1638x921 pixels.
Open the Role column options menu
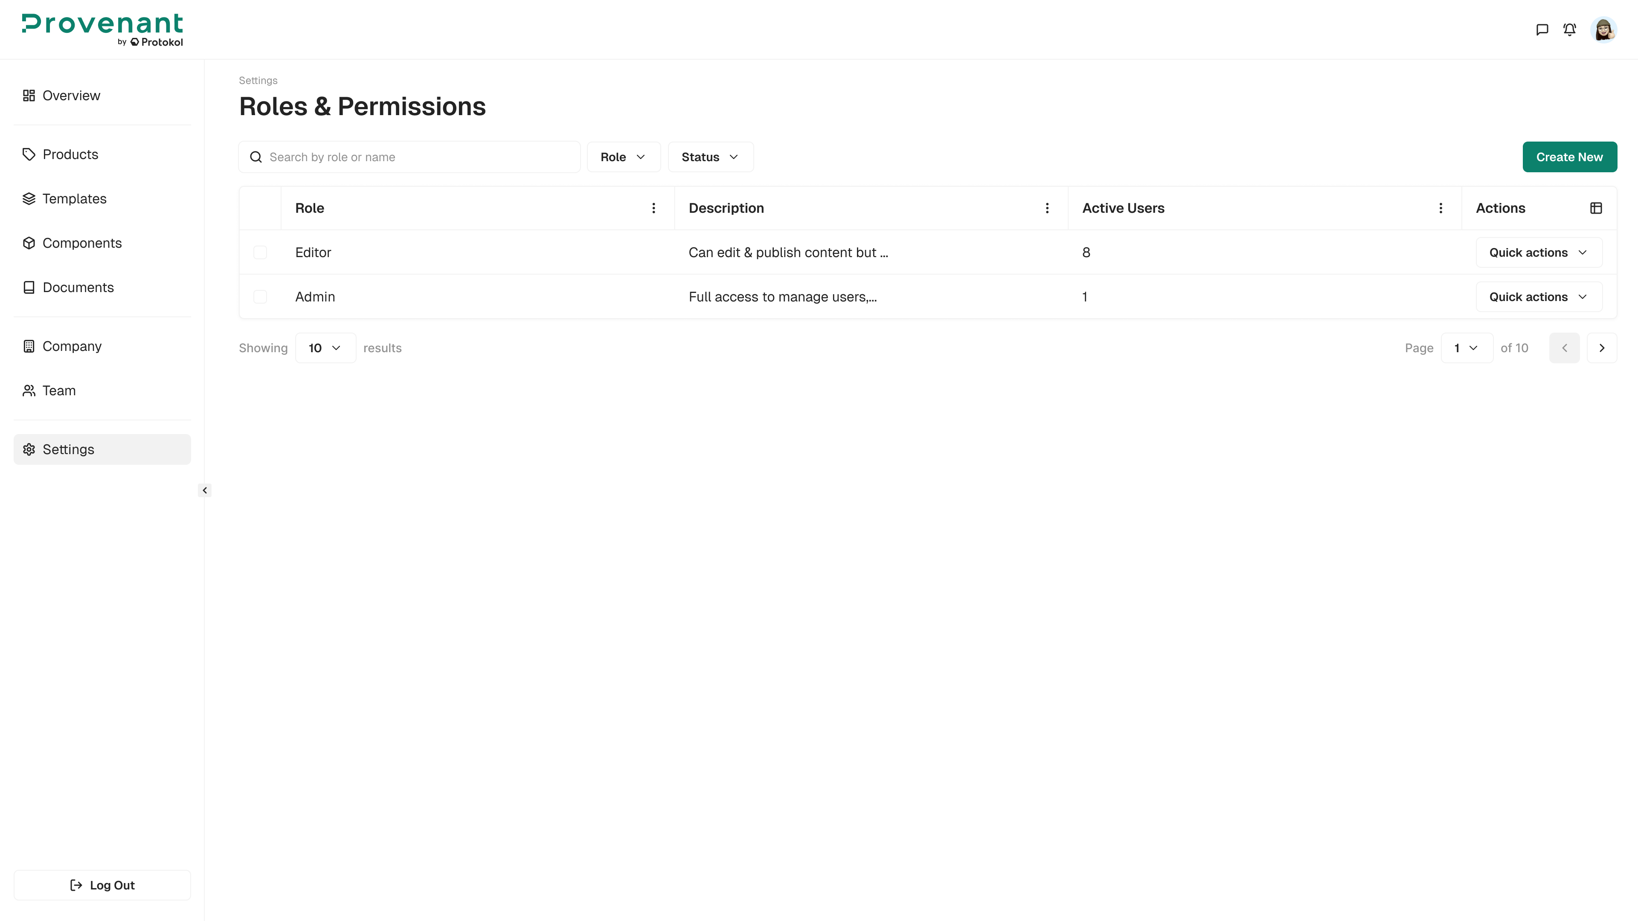[x=653, y=208]
